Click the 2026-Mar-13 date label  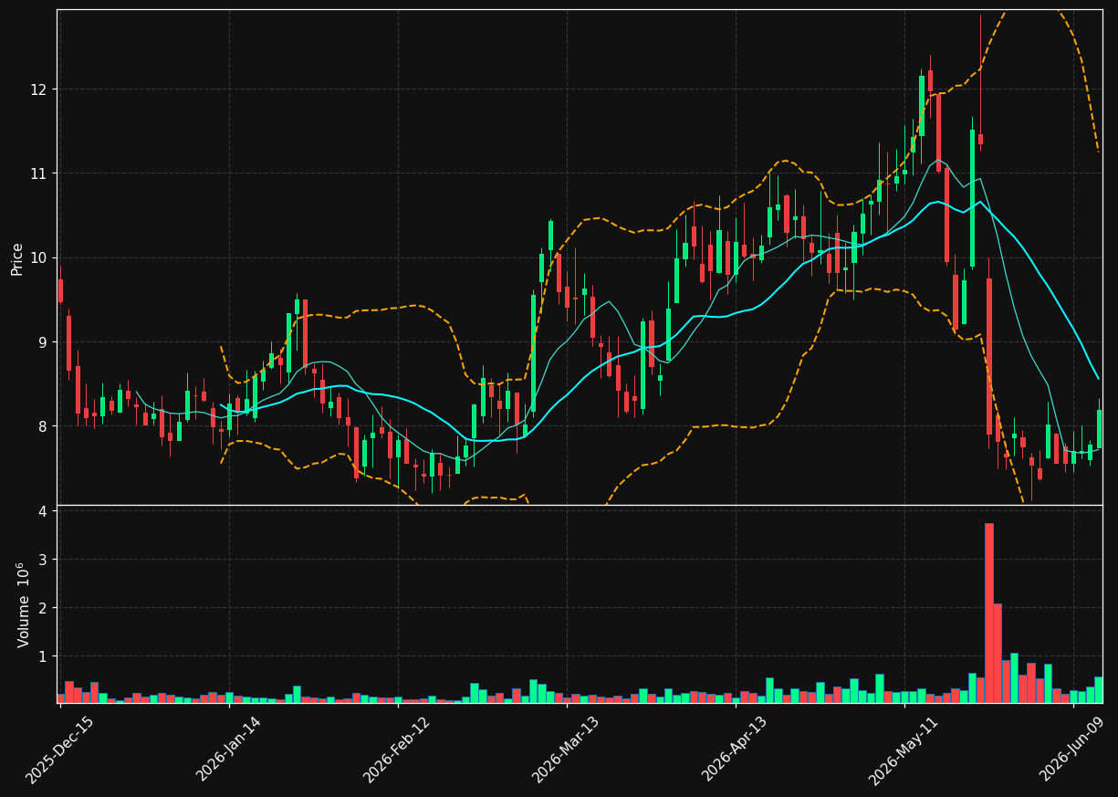tap(566, 750)
